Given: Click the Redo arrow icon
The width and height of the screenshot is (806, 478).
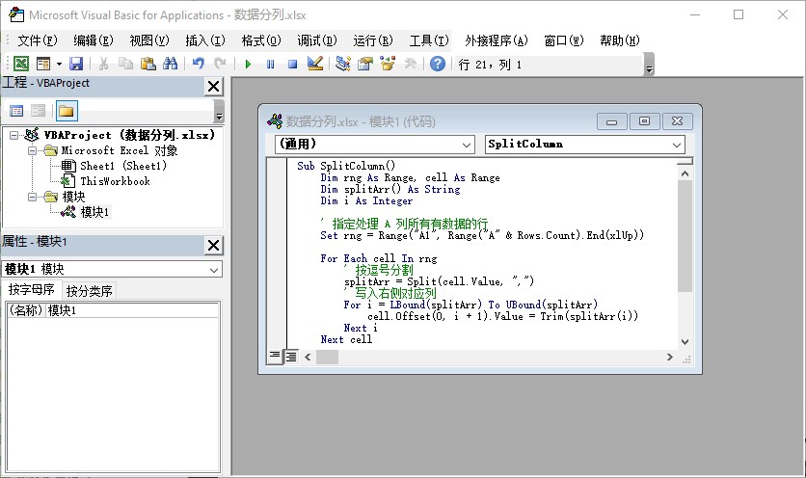Looking at the screenshot, I should tap(220, 64).
